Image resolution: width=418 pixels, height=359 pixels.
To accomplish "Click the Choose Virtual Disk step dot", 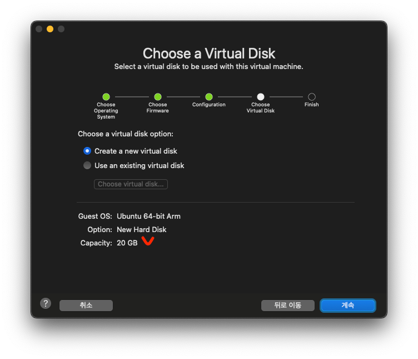I will coord(261,97).
